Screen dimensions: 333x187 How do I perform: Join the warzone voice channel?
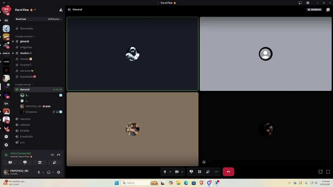click(x=39, y=119)
